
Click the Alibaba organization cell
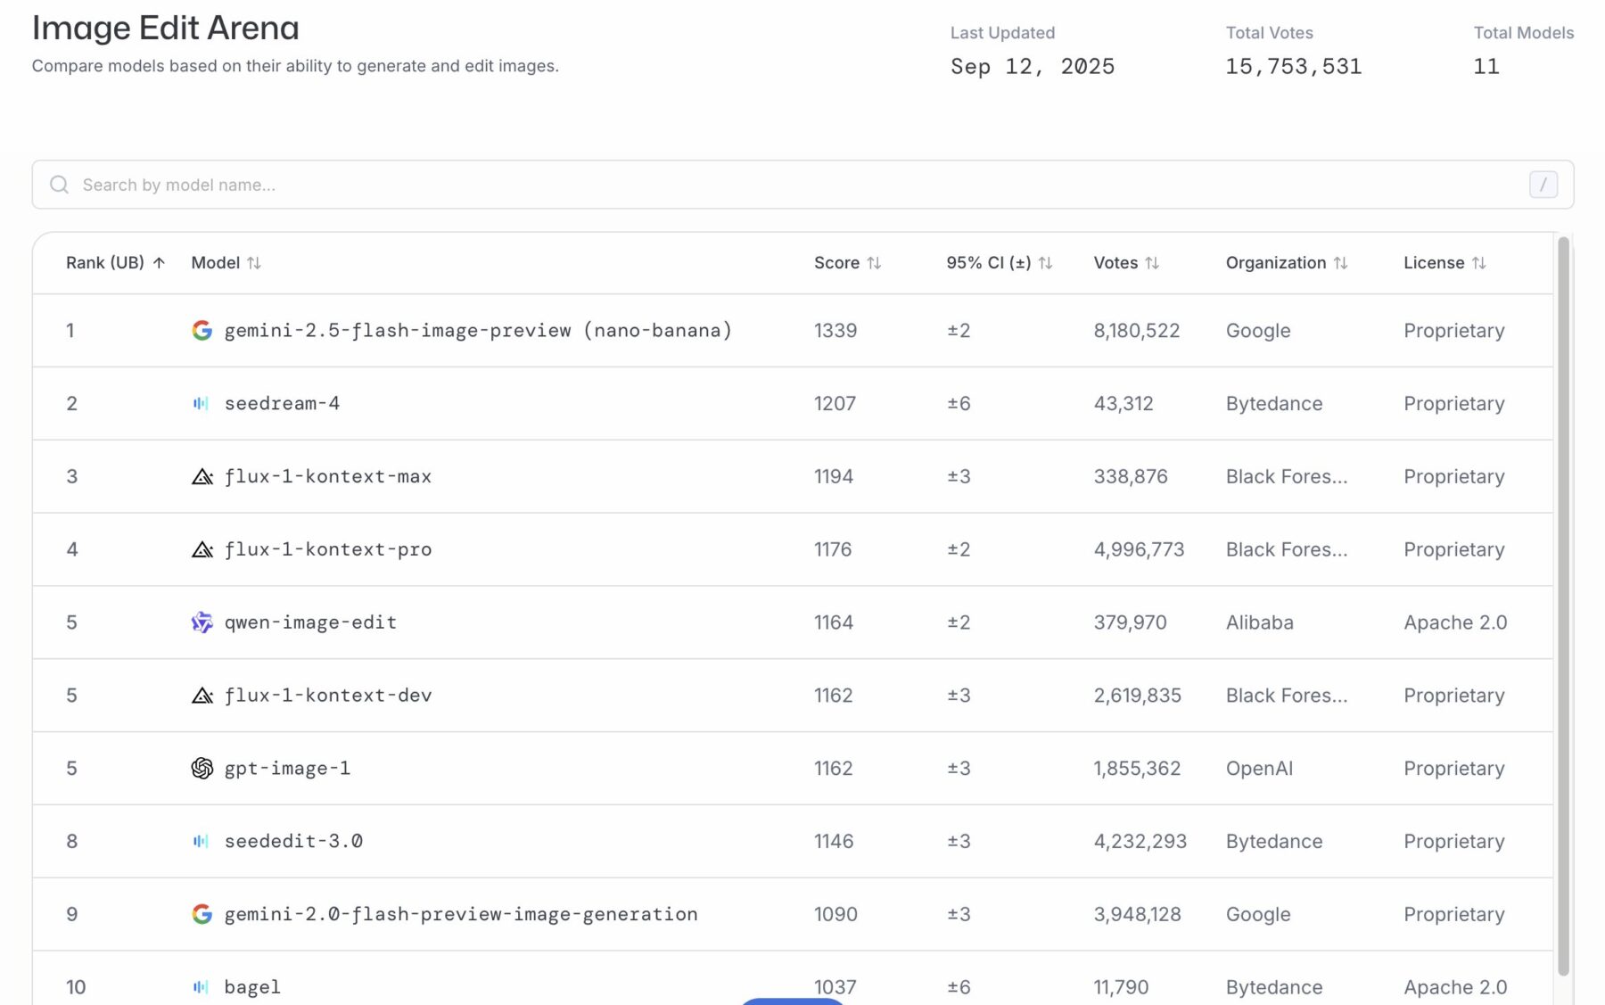pos(1259,622)
